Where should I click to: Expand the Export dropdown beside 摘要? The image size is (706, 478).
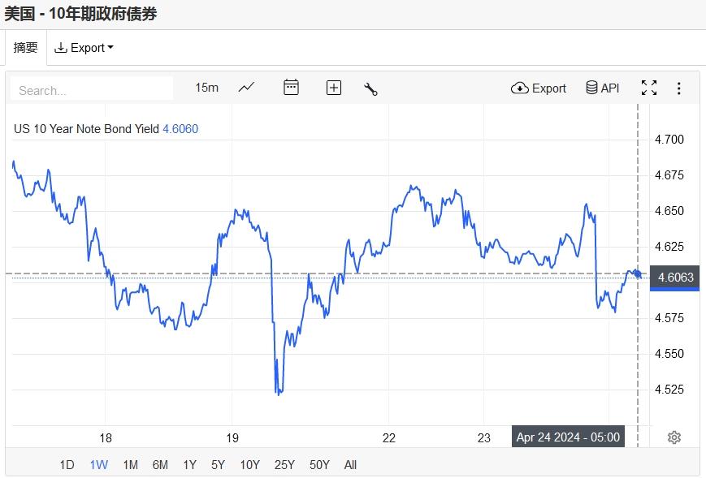(x=84, y=48)
